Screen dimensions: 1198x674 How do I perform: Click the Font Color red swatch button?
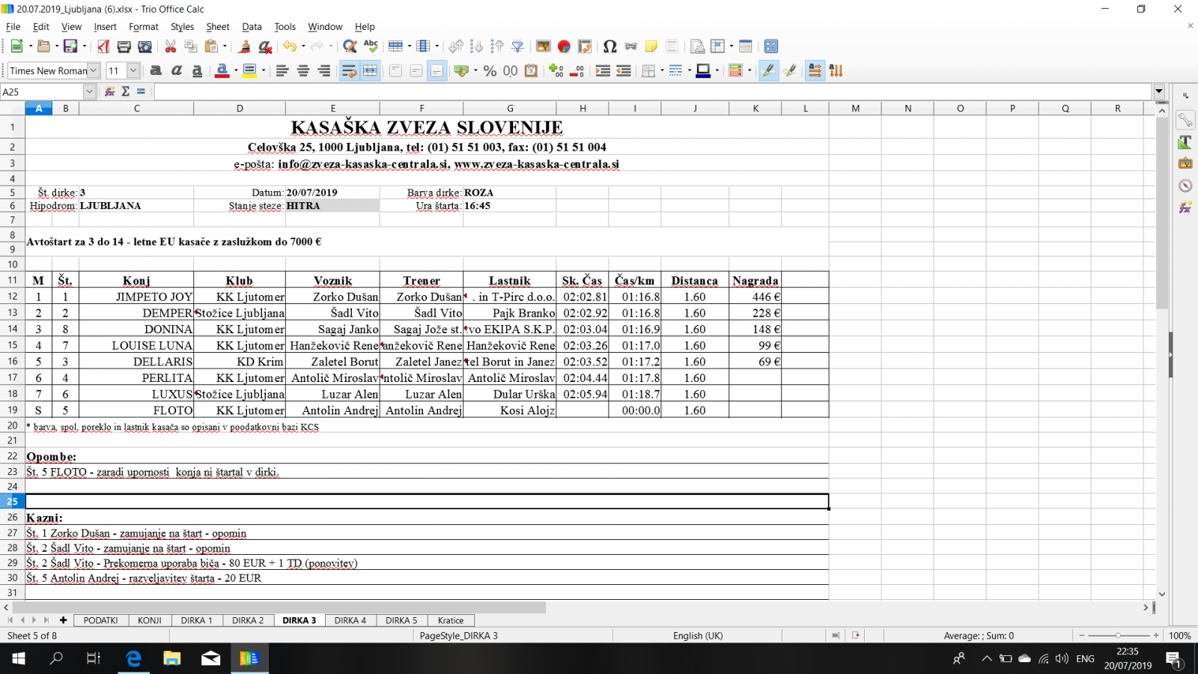[222, 70]
